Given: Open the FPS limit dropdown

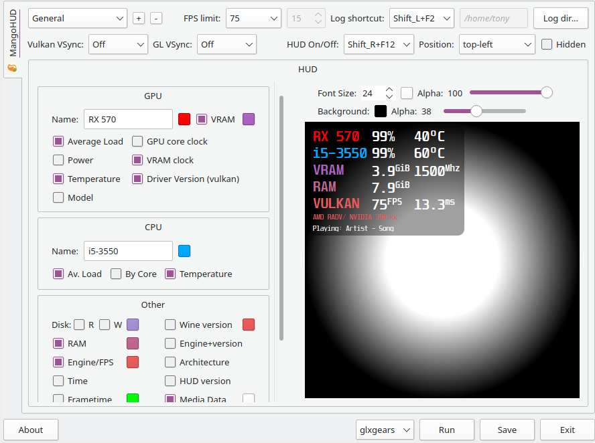Looking at the screenshot, I should (x=253, y=18).
